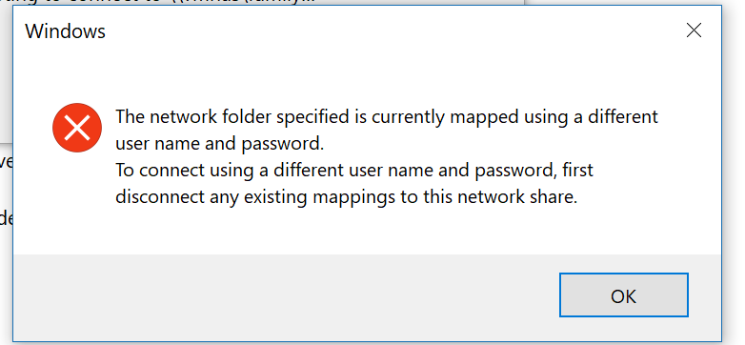
Task: Click the line starting To connect using
Action: tap(354, 171)
